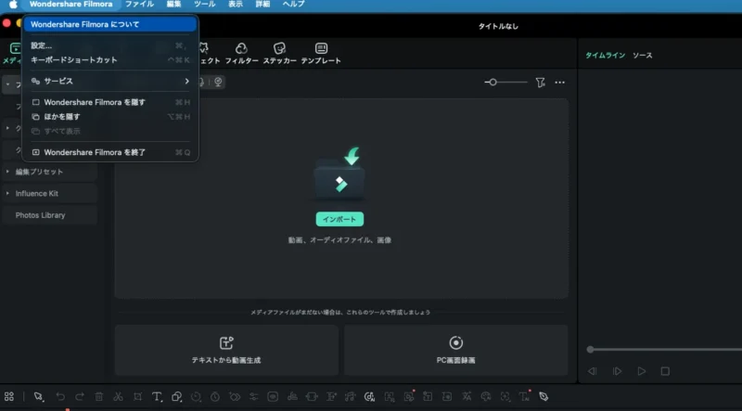The width and height of the screenshot is (742, 411).
Task: Choose Wondershare Filmora を終了
Action: coord(110,152)
